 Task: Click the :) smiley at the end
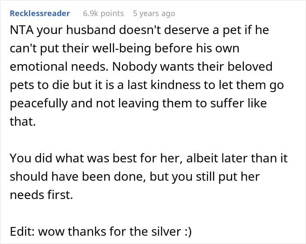(188, 232)
